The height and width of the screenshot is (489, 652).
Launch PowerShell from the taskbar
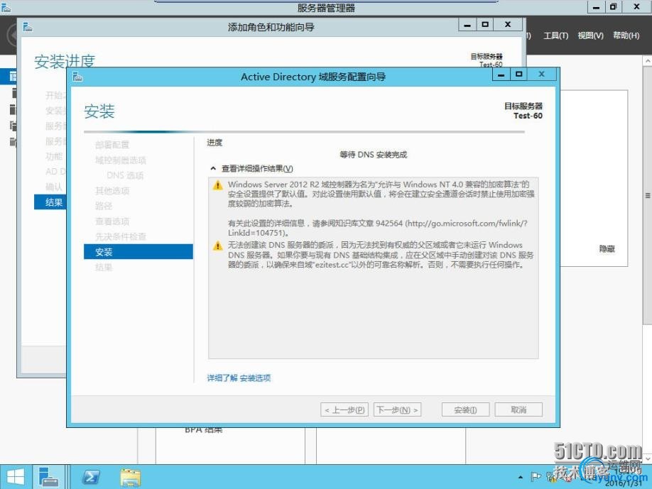[x=91, y=477]
